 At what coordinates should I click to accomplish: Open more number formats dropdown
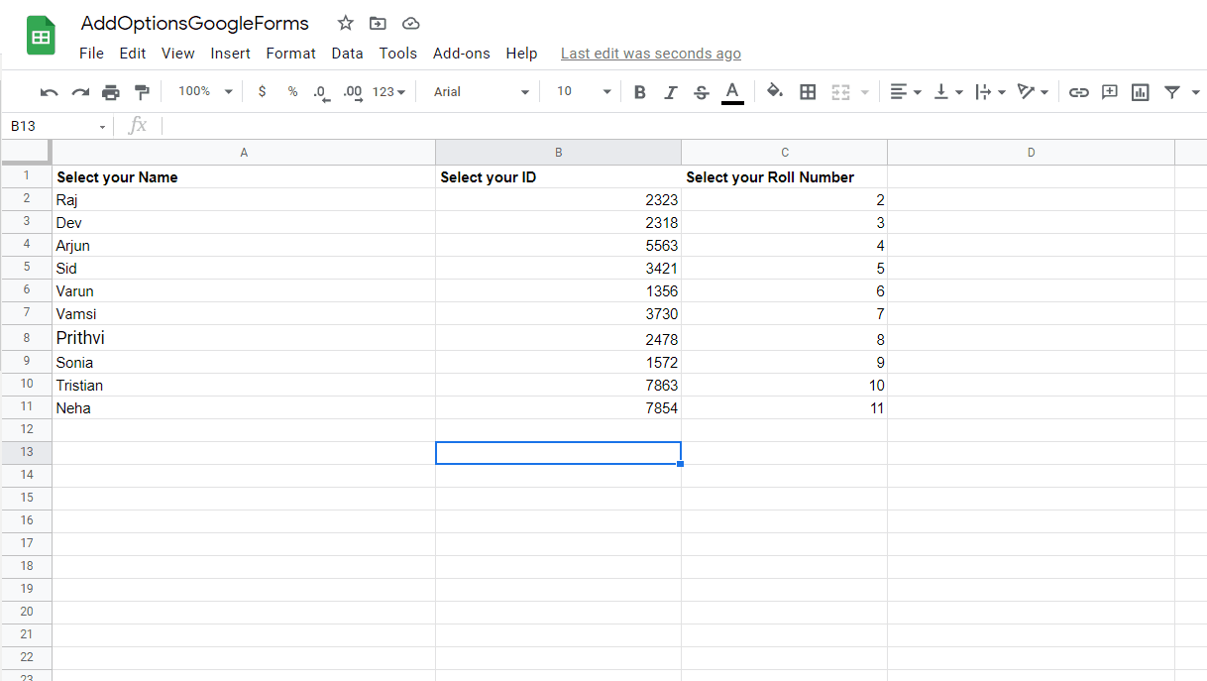pos(389,92)
